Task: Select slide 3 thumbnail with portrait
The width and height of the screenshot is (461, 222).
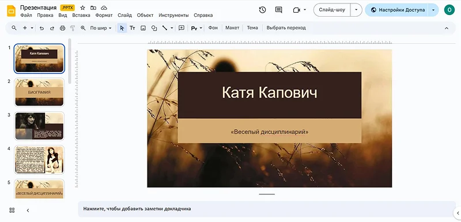Action: coord(39,126)
